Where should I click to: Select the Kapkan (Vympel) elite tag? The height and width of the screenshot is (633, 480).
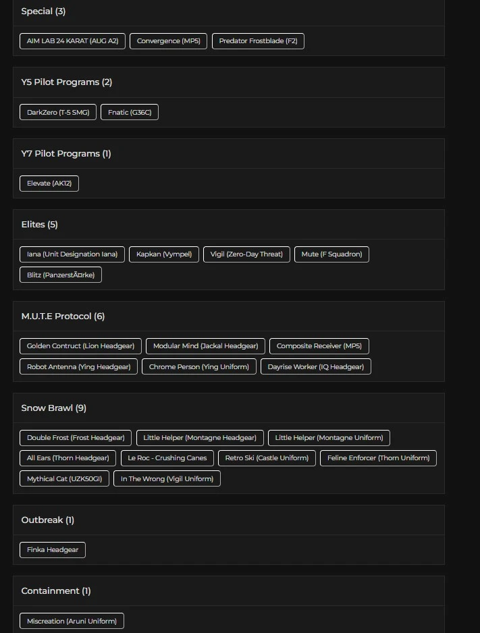pyautogui.click(x=164, y=254)
